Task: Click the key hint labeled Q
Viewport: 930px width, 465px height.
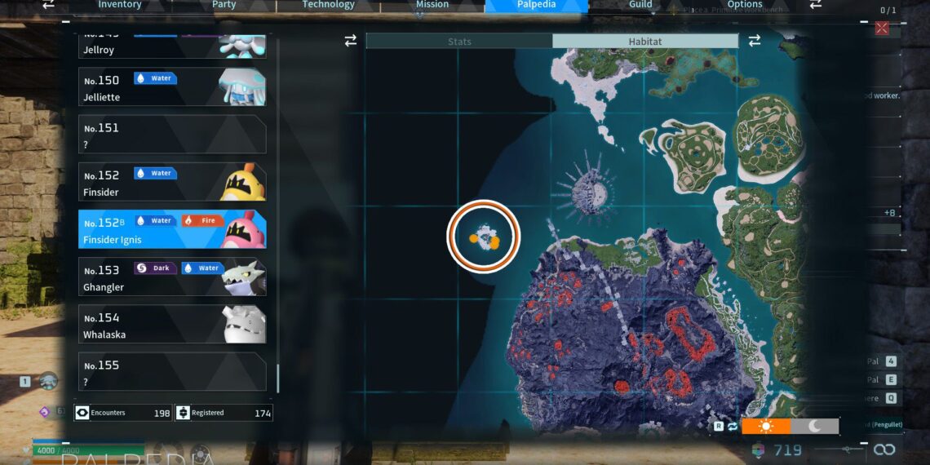Action: coord(891,398)
